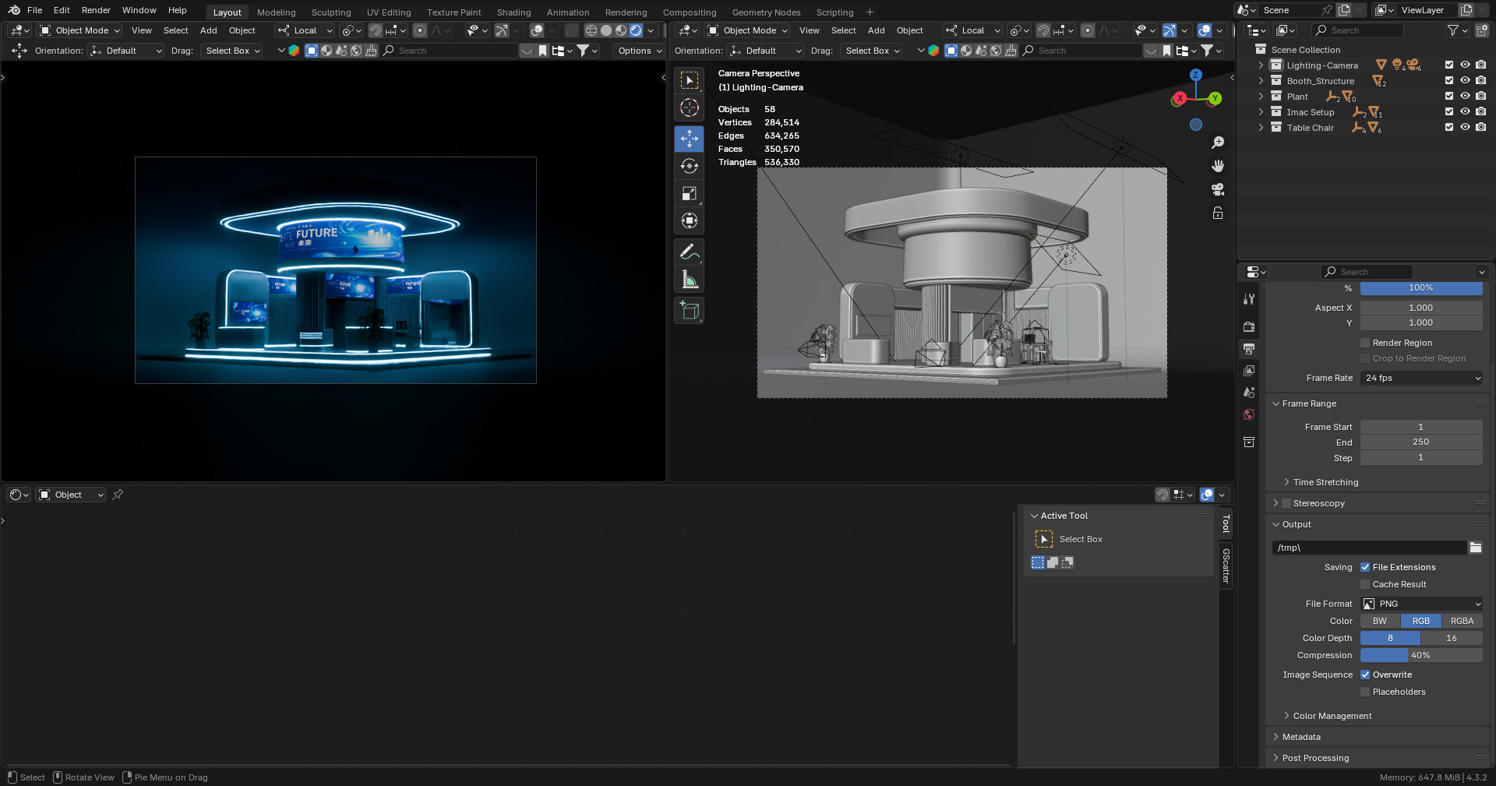Viewport: 1496px width, 786px height.
Task: Exclude Booth_Structure collection from view layer
Action: [1449, 81]
